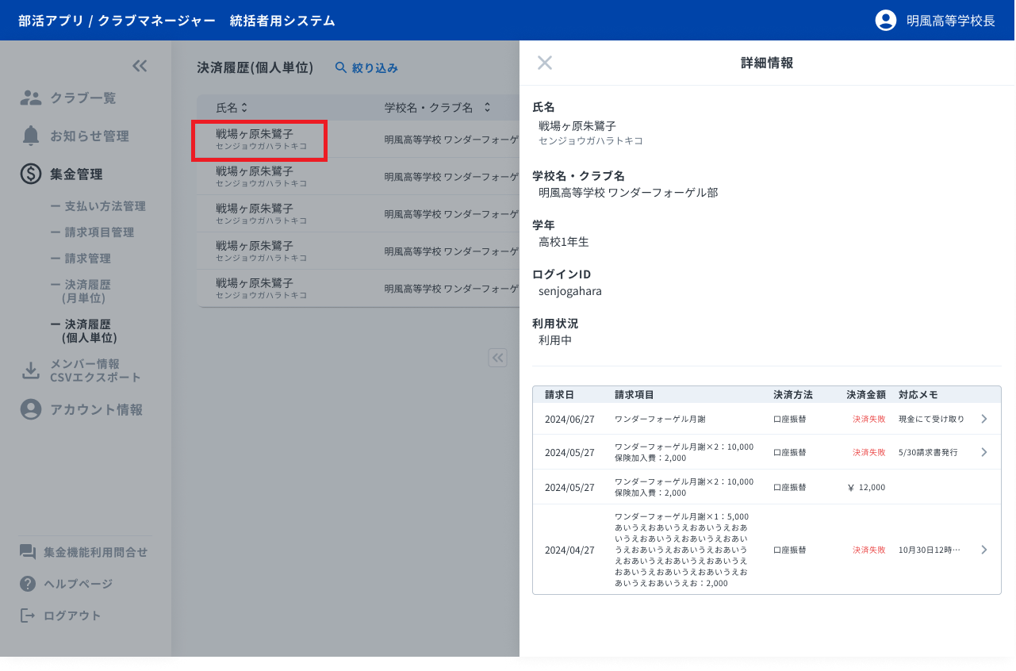Click 決済失敗 status in 2024/04/27 row
The height and width of the screenshot is (671, 1016).
[x=869, y=550]
